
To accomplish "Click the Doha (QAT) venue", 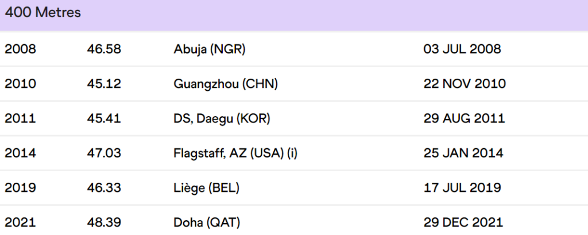I will 206,222.
